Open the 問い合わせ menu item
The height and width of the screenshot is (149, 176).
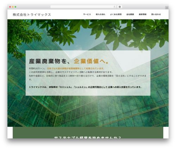point(156,14)
